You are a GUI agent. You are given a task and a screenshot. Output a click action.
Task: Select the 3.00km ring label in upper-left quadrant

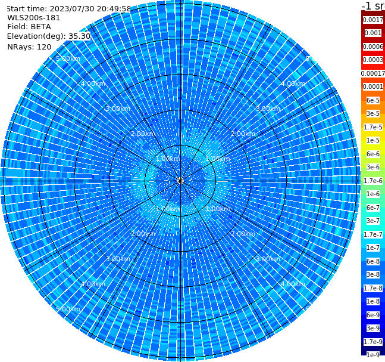pyautogui.click(x=118, y=109)
